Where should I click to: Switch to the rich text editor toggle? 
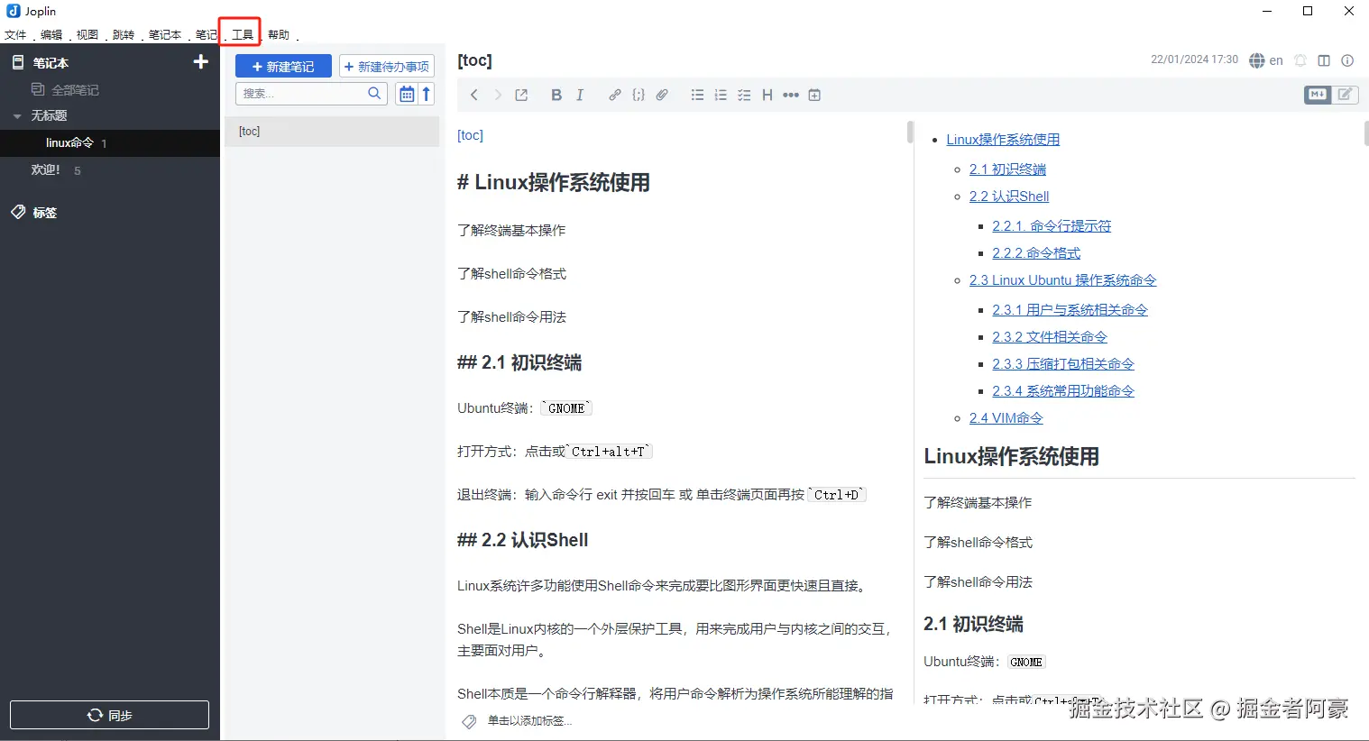tap(1345, 95)
